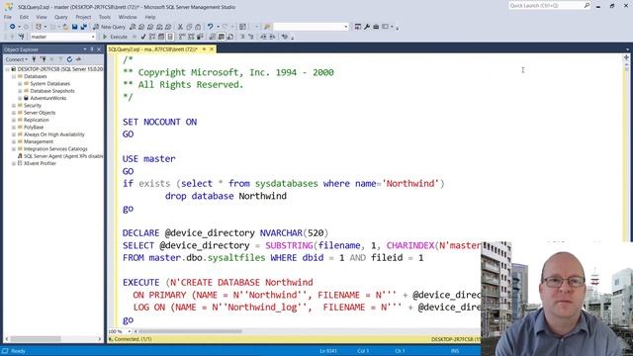Select Results to File icon
This screenshot has width=633, height=356.
[230, 37]
